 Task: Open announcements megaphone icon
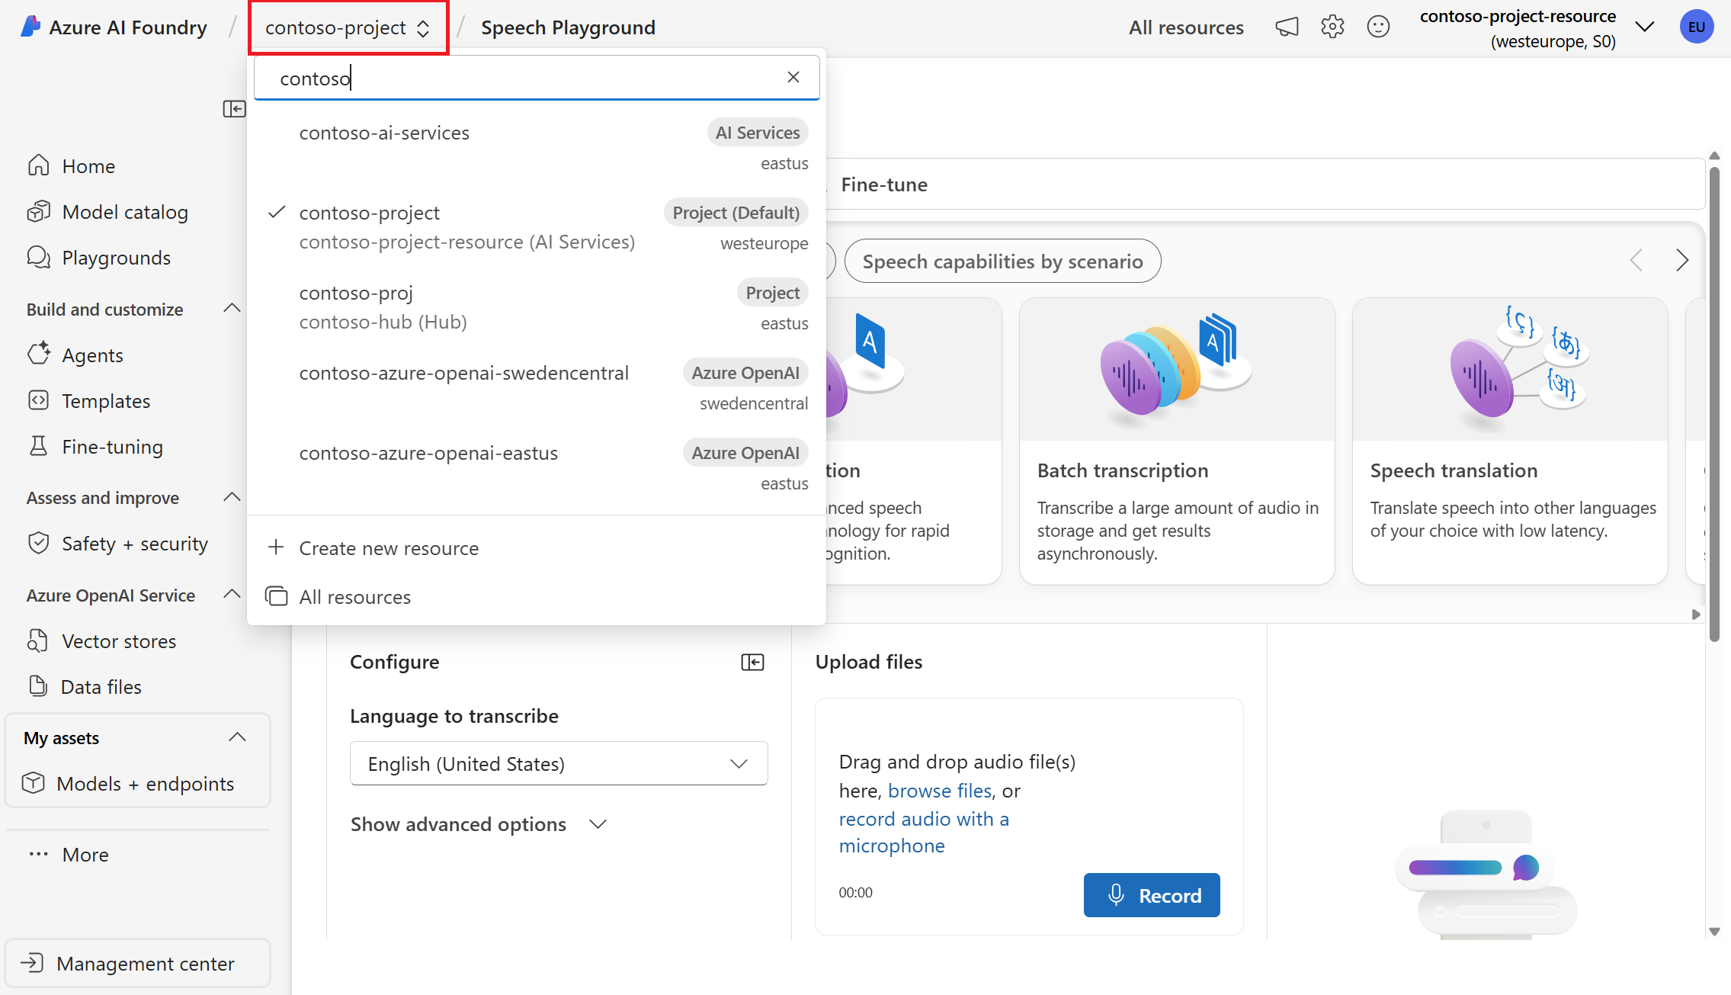pyautogui.click(x=1287, y=27)
